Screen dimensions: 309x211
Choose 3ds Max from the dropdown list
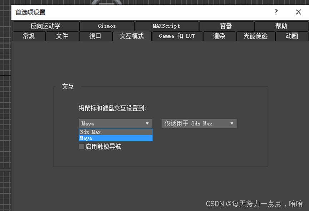point(116,132)
